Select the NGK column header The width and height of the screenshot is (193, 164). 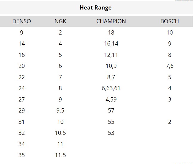click(x=60, y=21)
